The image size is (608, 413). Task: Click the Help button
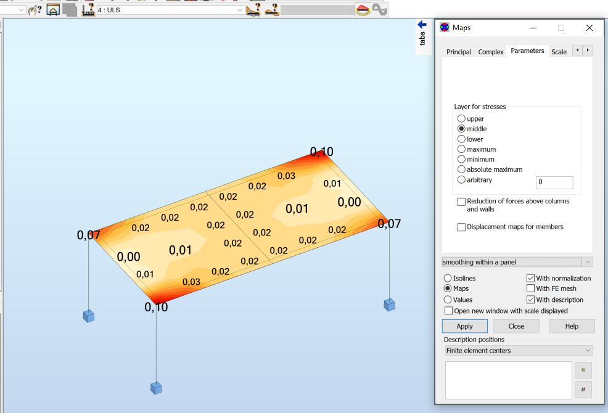[x=571, y=326]
